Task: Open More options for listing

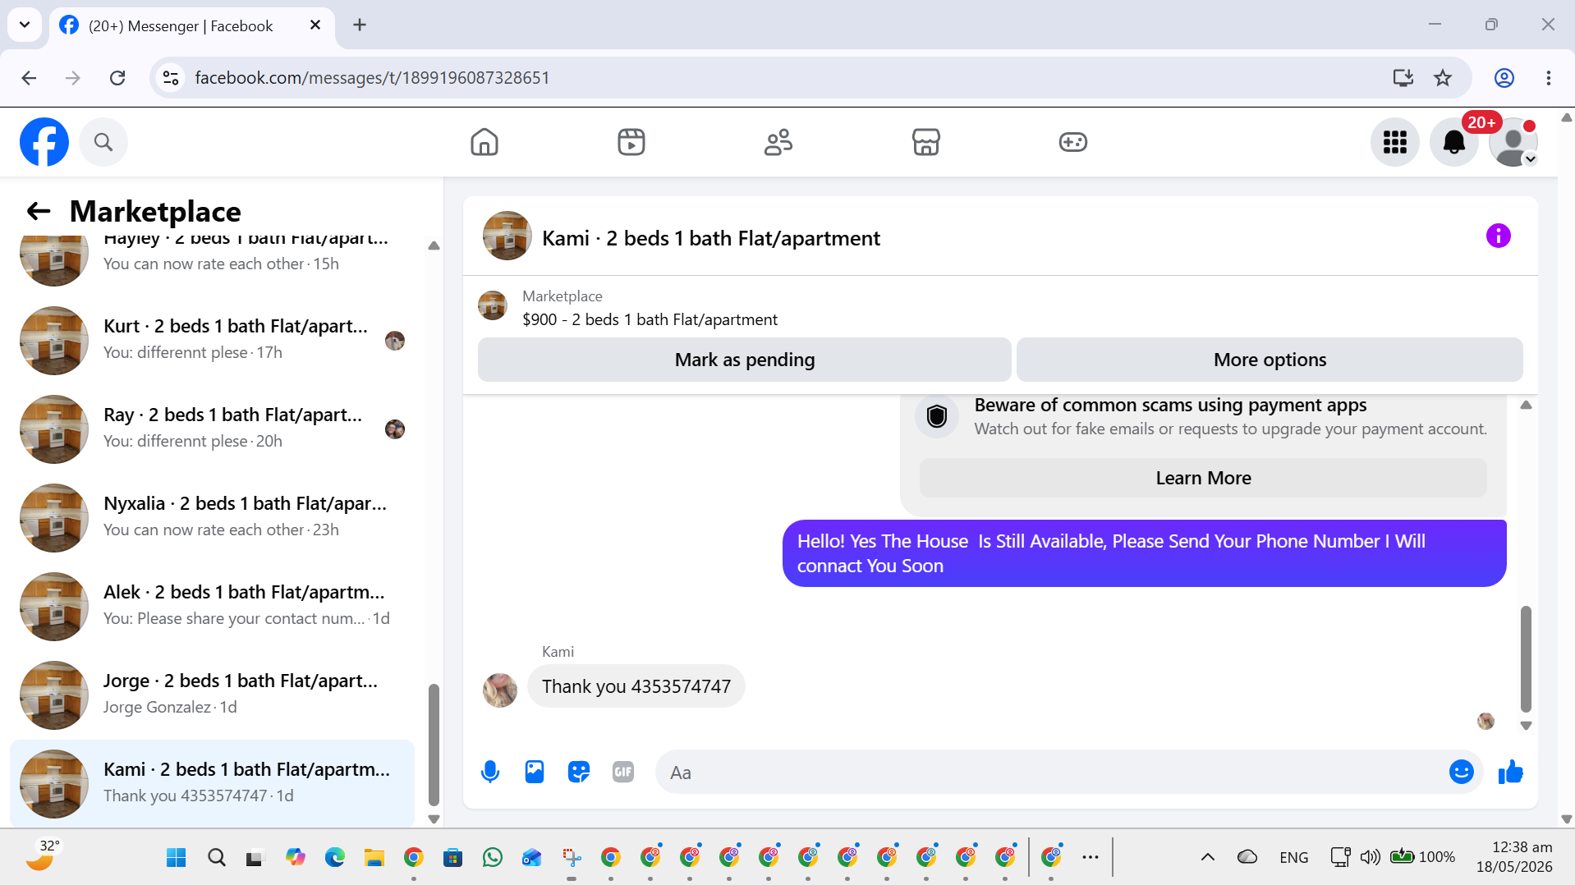Action: pyautogui.click(x=1270, y=360)
